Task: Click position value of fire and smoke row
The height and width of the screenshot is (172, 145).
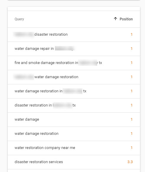Action: point(131,63)
